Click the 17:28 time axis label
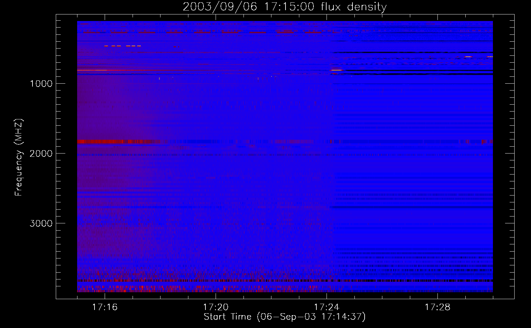Image resolution: width=531 pixels, height=328 pixels. pos(437,307)
